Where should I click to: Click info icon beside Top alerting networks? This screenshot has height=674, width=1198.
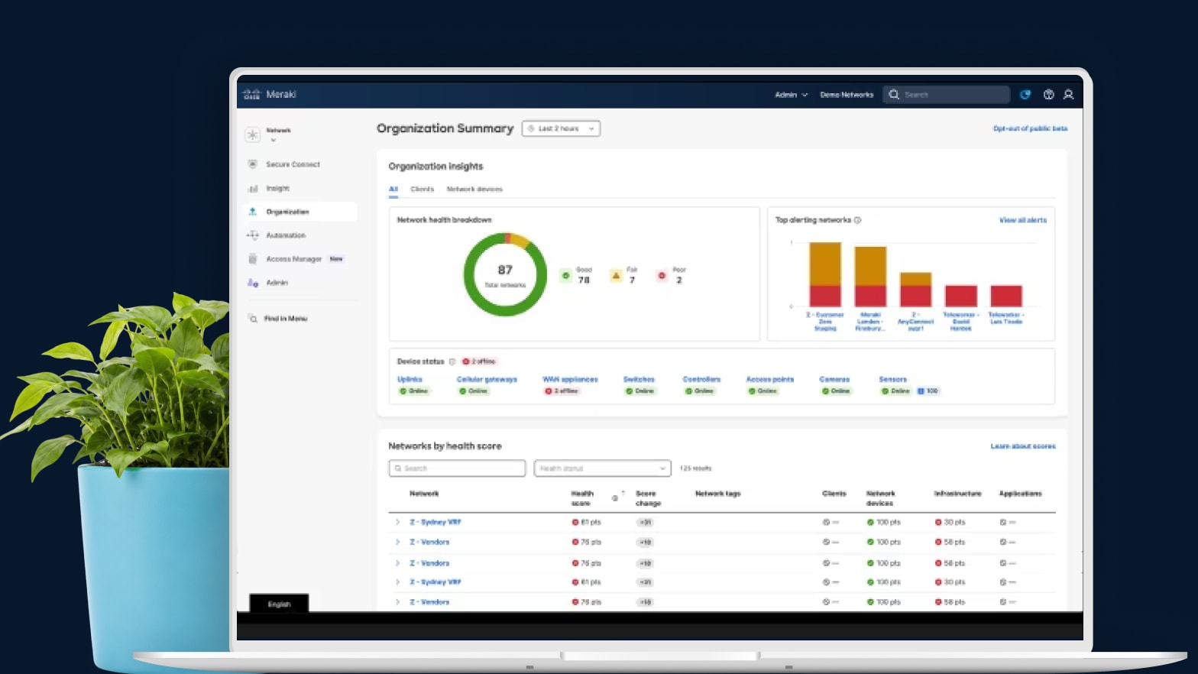point(857,220)
